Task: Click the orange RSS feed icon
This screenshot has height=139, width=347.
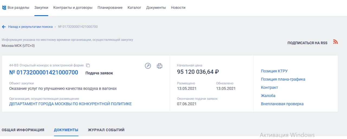Action: point(336,42)
